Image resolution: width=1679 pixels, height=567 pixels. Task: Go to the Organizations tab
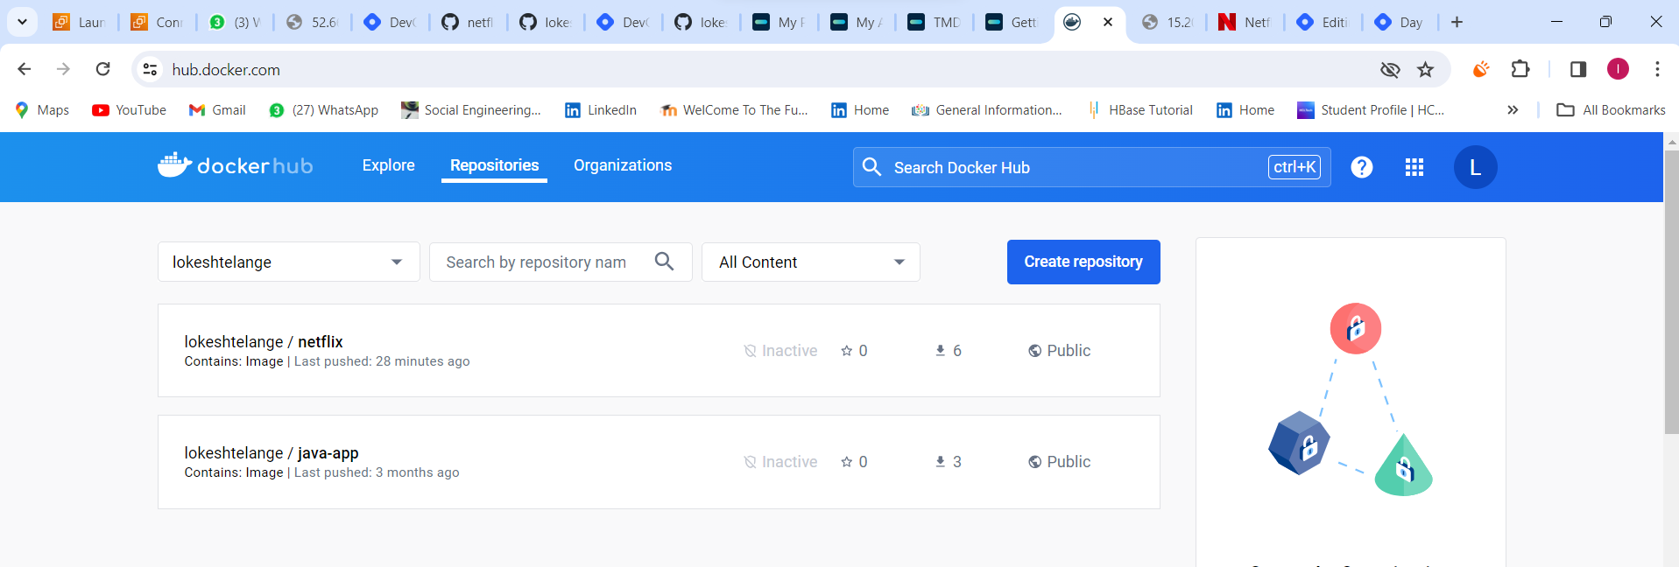click(x=623, y=165)
